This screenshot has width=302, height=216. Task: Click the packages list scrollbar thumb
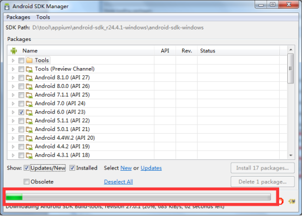coord(291,69)
